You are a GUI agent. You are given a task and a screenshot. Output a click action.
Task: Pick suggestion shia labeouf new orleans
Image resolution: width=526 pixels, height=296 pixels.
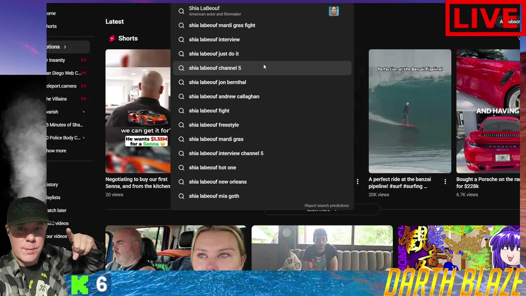[x=262, y=182]
